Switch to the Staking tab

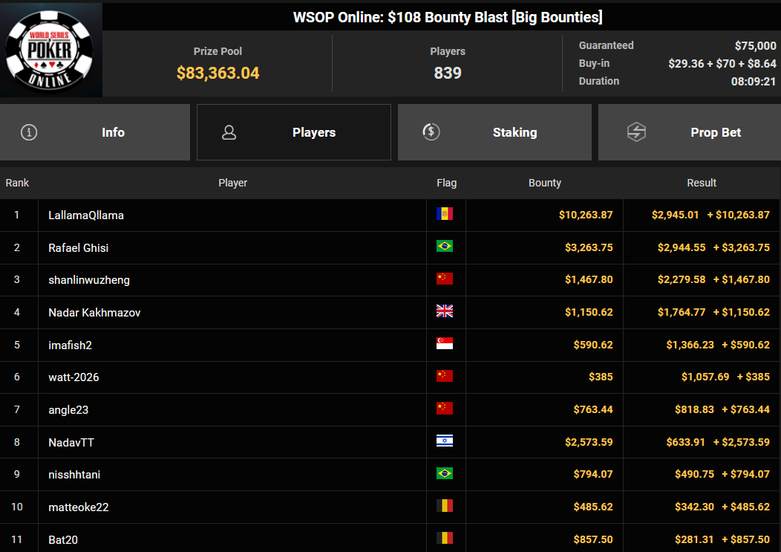point(494,132)
